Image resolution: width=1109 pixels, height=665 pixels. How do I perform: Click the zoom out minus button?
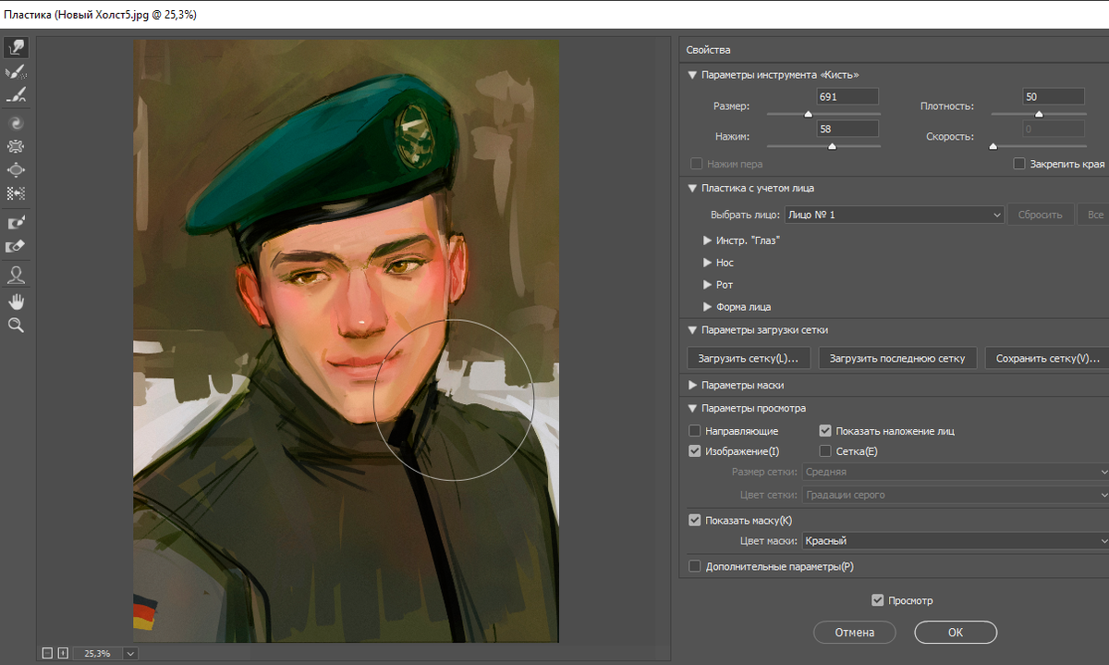[x=47, y=653]
